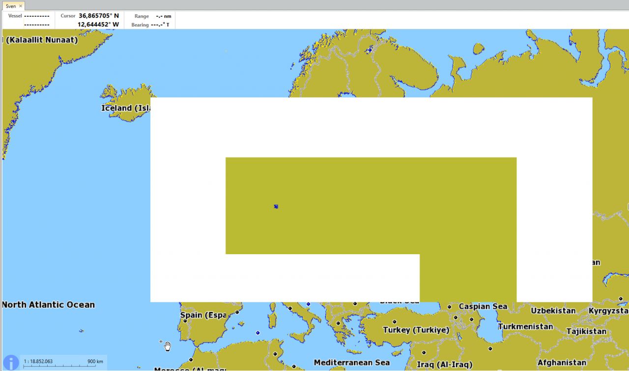
Task: Click the blue marker west of Italy
Action: 257,333
